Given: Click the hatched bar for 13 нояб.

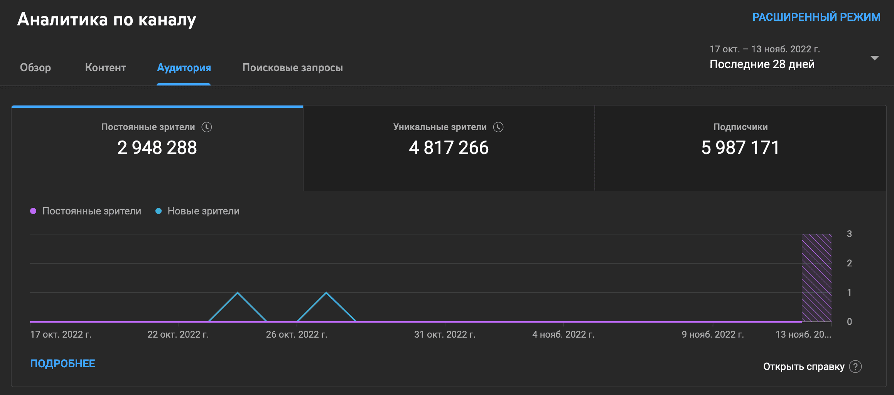Looking at the screenshot, I should point(816,278).
